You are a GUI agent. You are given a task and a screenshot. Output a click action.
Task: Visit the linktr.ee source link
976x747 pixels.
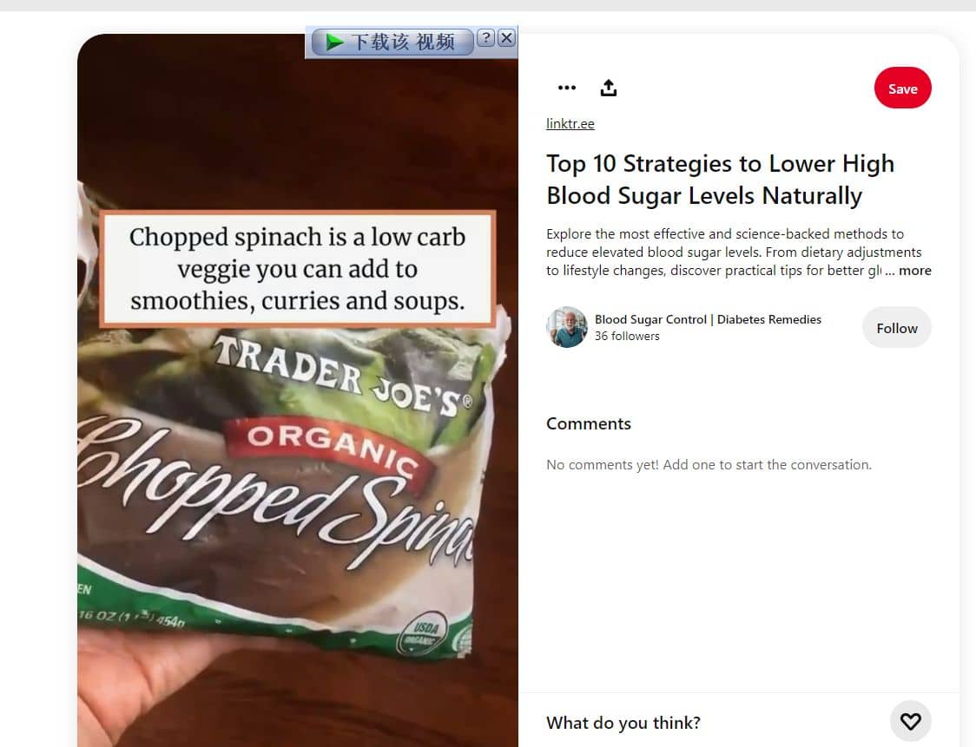(x=570, y=124)
